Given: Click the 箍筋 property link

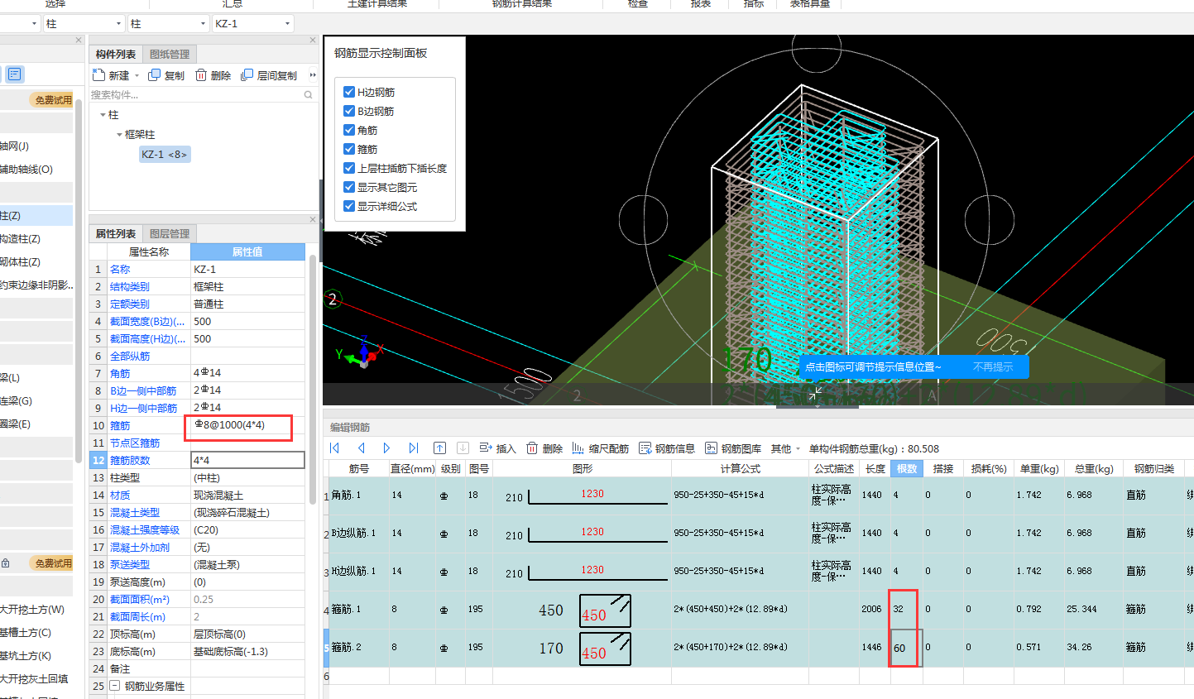Looking at the screenshot, I should [x=120, y=425].
